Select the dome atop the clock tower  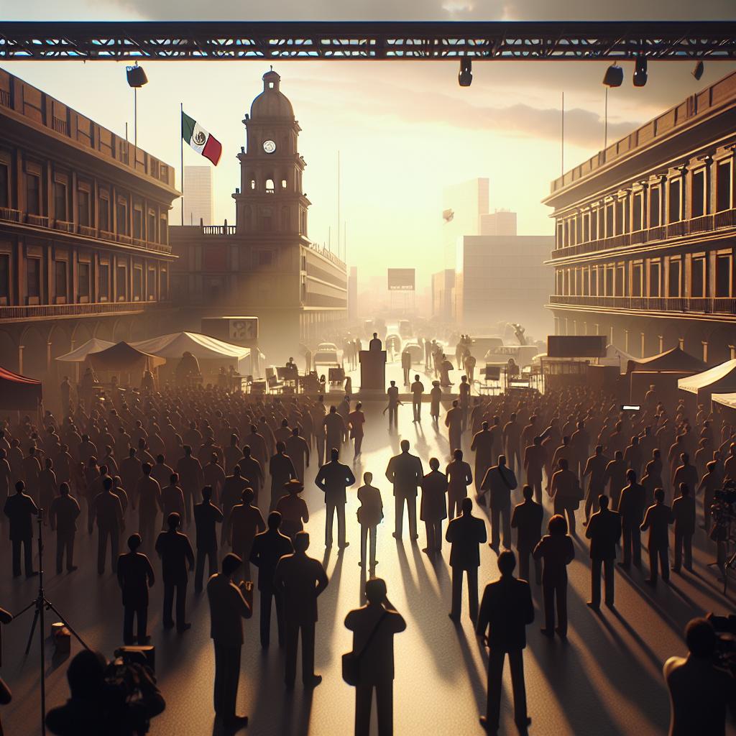272,101
